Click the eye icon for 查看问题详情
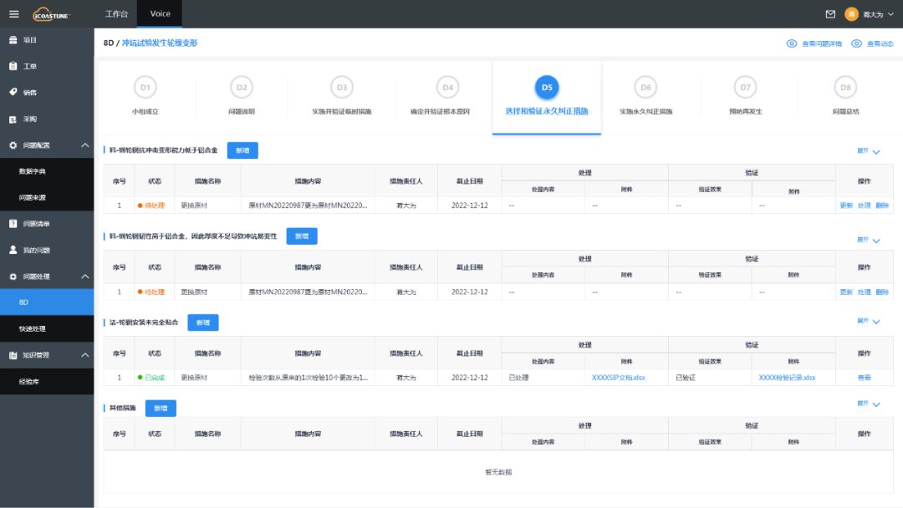 [791, 43]
